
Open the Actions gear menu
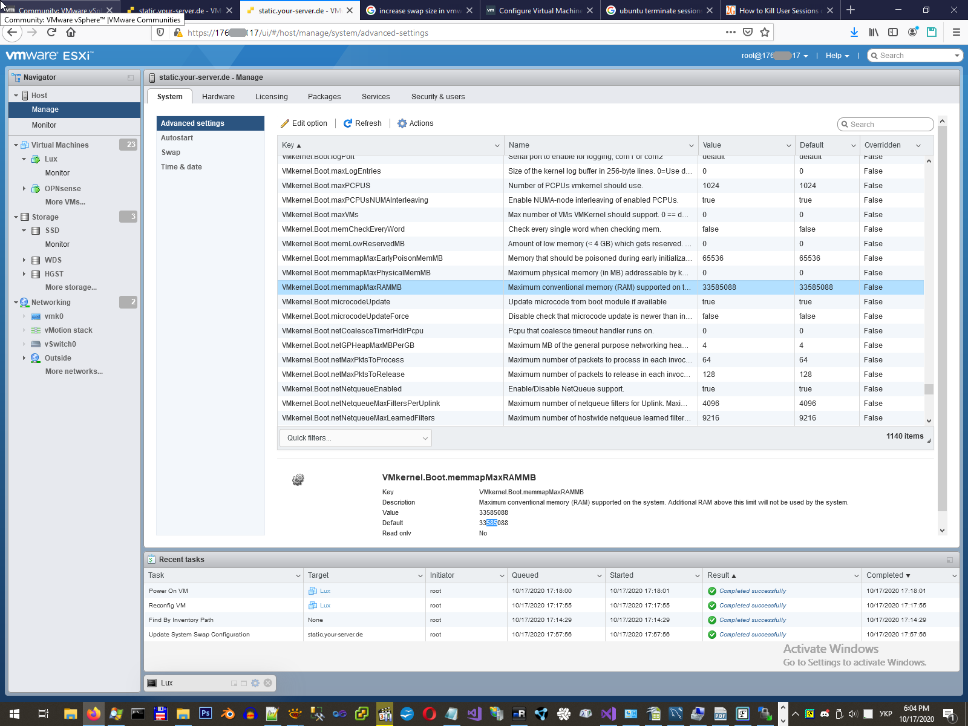tap(416, 123)
